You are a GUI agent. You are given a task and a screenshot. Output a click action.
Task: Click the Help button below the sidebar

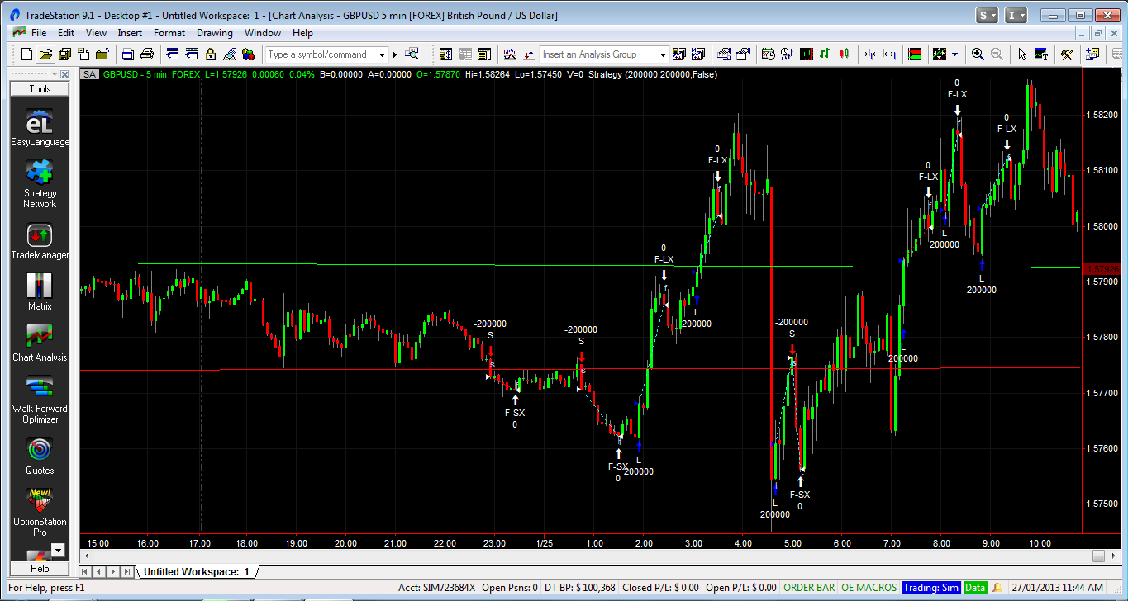point(40,569)
